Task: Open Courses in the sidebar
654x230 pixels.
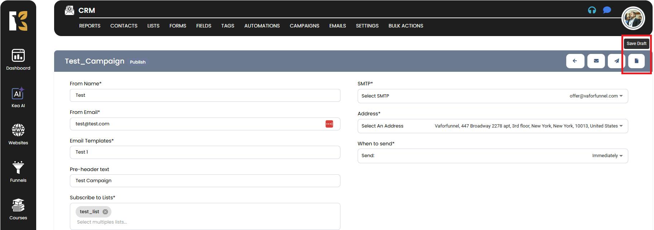Action: point(18,209)
